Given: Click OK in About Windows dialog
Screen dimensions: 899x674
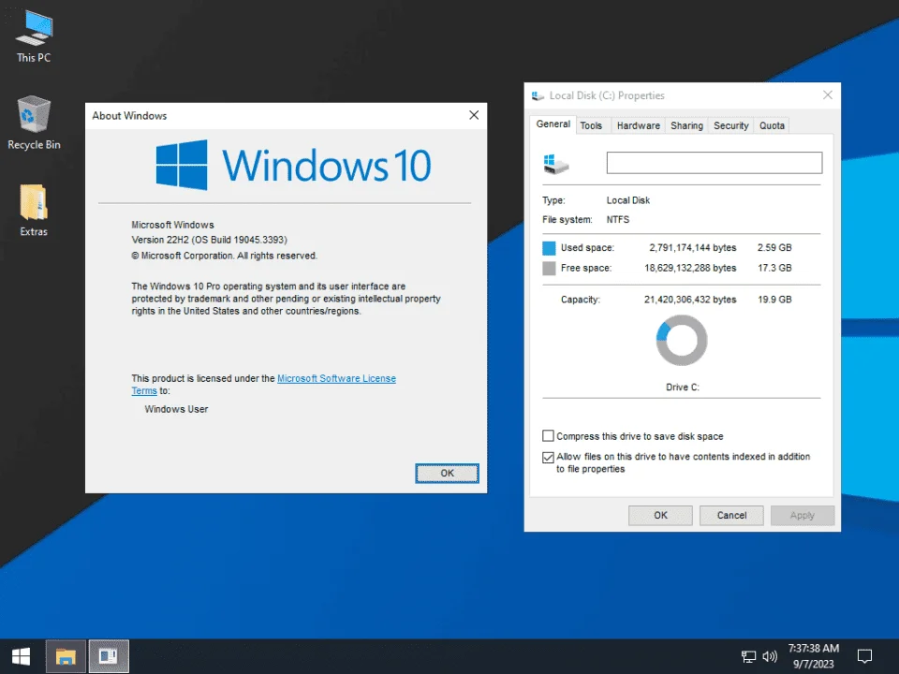Looking at the screenshot, I should tap(448, 474).
